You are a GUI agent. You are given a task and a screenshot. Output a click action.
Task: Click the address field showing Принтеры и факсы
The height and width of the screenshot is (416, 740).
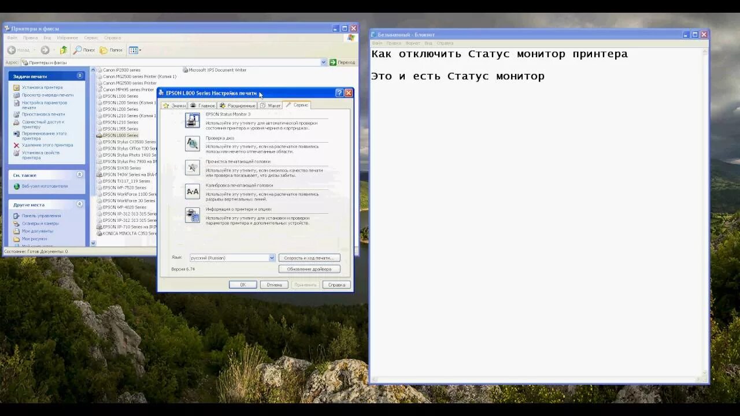173,62
